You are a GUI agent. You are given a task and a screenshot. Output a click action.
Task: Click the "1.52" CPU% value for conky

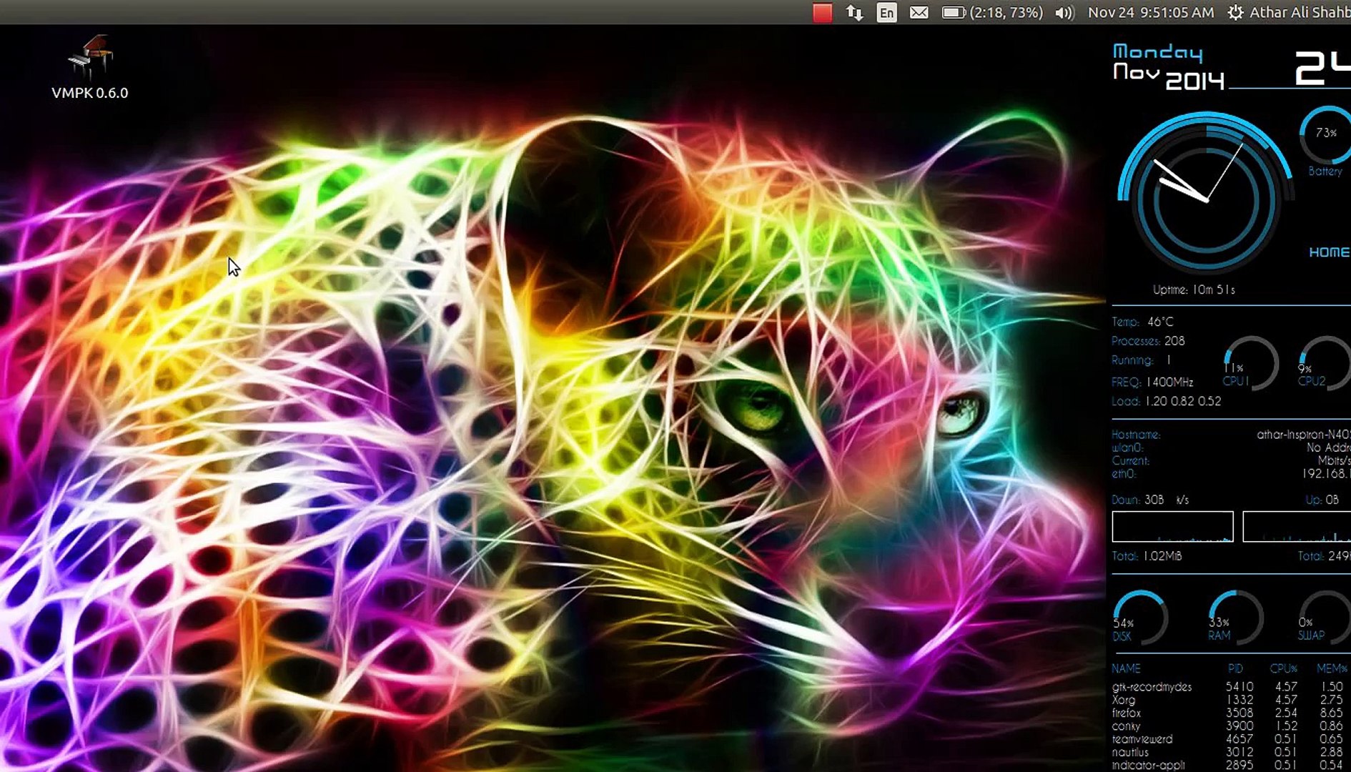pyautogui.click(x=1286, y=726)
